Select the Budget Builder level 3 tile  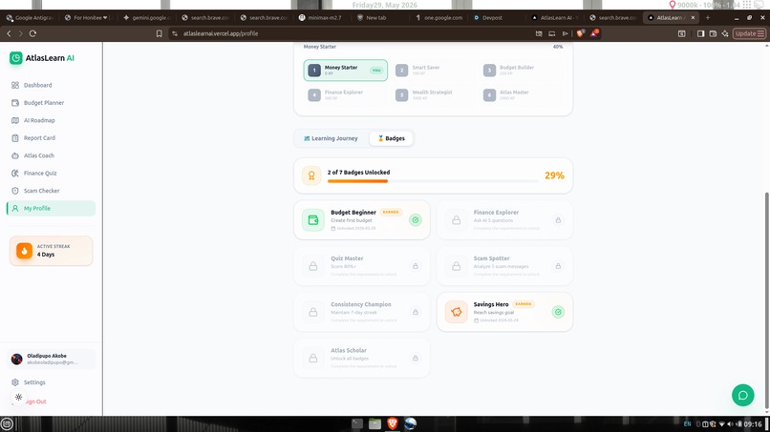click(521, 71)
